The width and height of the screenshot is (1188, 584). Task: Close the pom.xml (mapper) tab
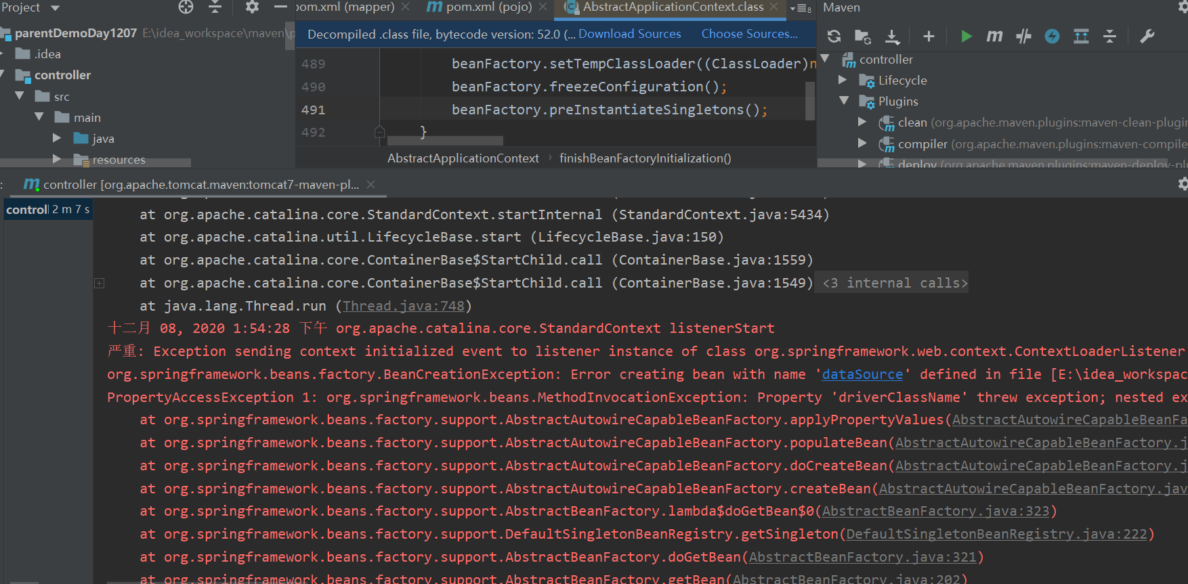coord(405,7)
